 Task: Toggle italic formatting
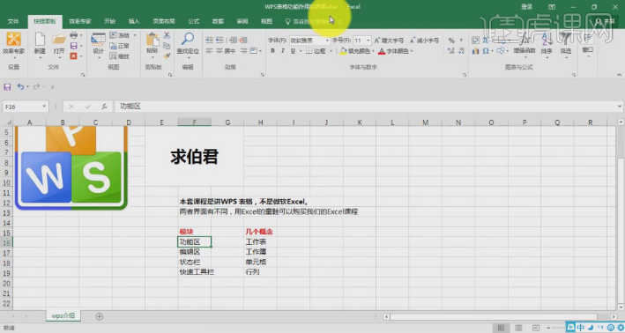coord(283,51)
